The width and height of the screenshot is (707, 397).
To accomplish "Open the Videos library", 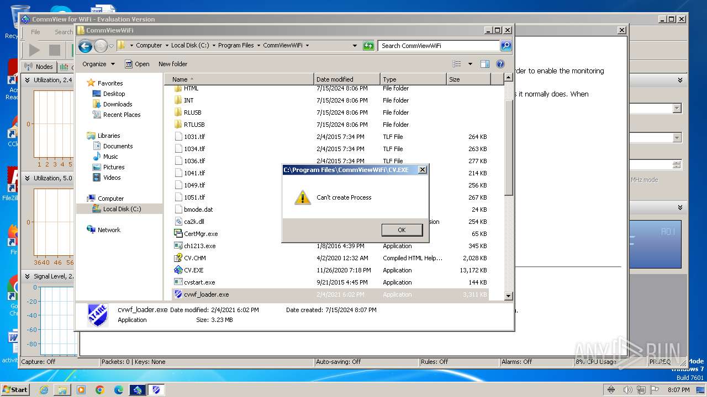I will 112,178.
